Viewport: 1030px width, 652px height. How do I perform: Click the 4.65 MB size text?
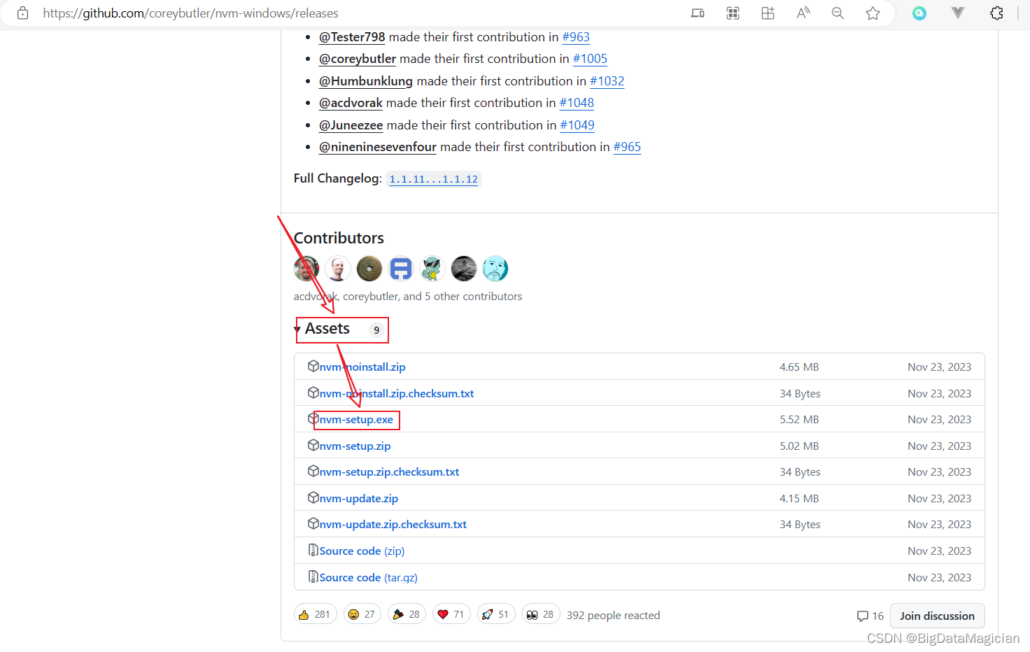point(799,367)
